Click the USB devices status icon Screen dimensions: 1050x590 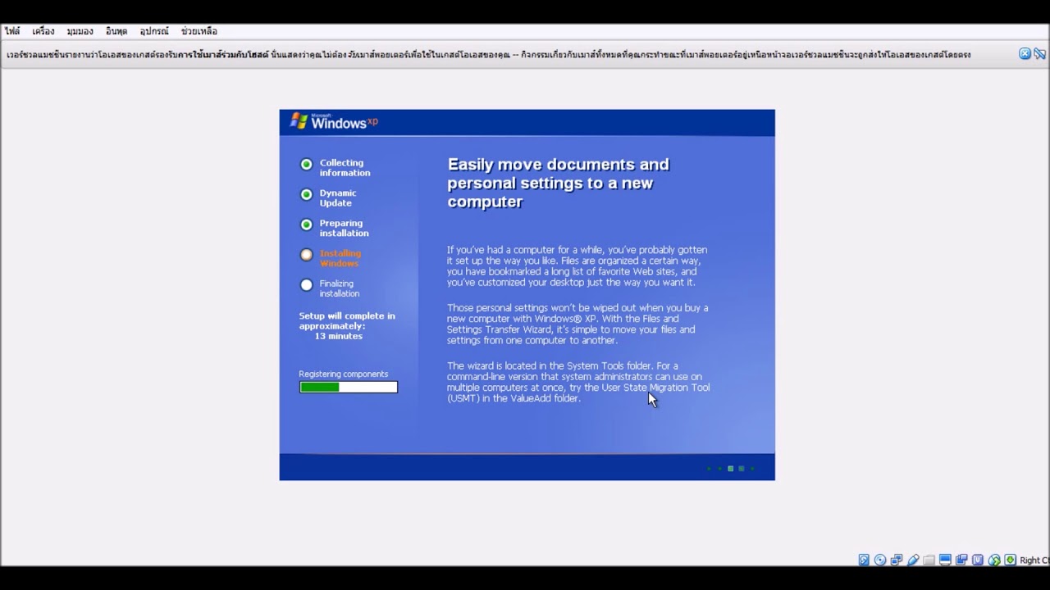(913, 560)
